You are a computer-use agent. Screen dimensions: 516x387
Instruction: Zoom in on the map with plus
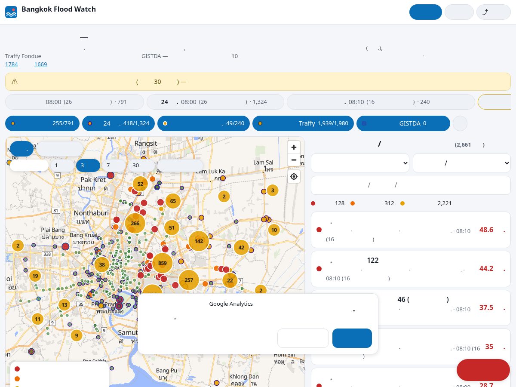coord(294,147)
